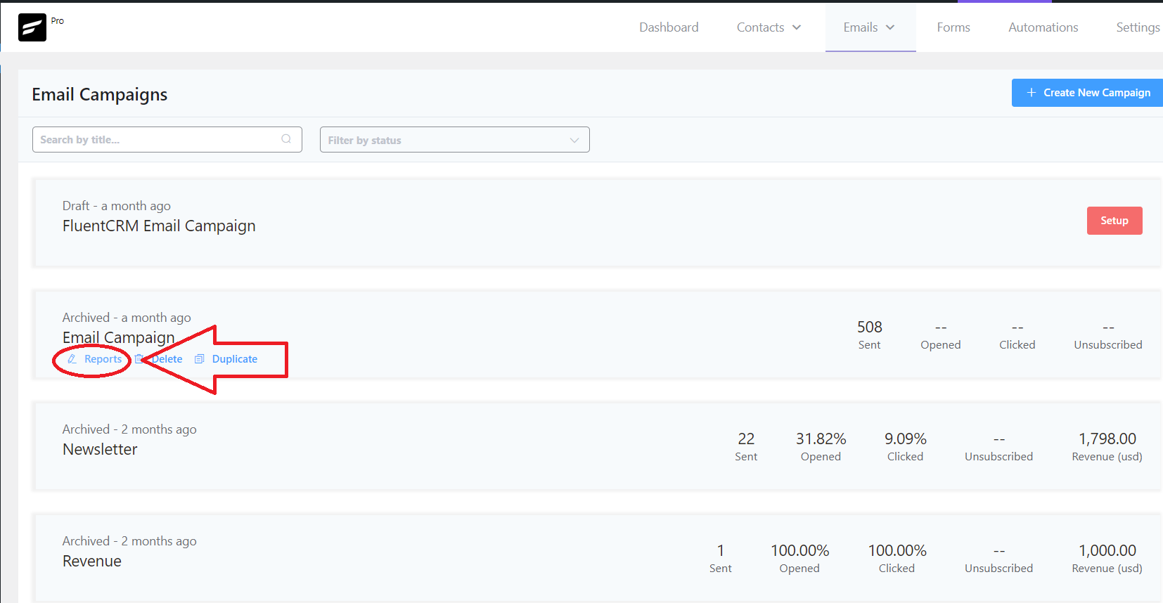This screenshot has width=1163, height=603.
Task: Click the Revenue row's 100.00% Clicked statistic
Action: pos(897,559)
